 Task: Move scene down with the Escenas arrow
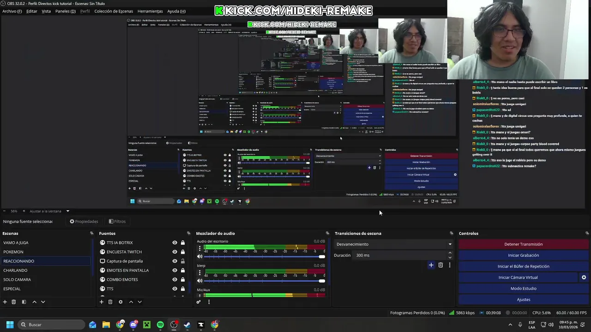pyautogui.click(x=43, y=302)
